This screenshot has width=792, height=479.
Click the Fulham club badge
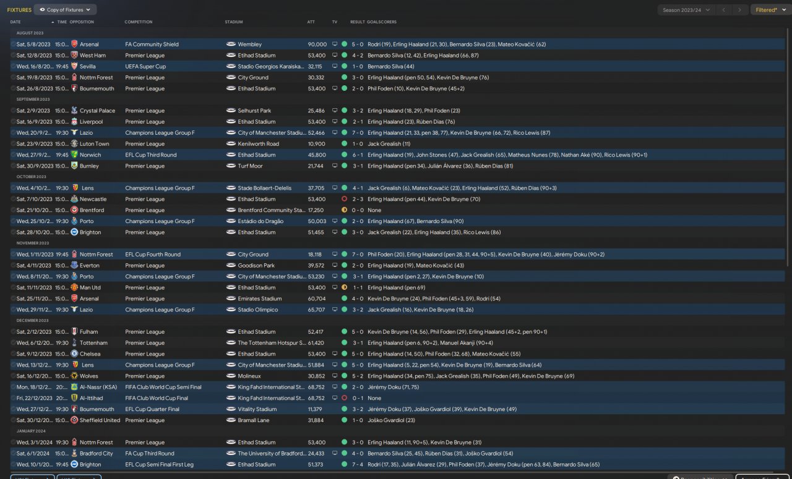click(x=74, y=332)
